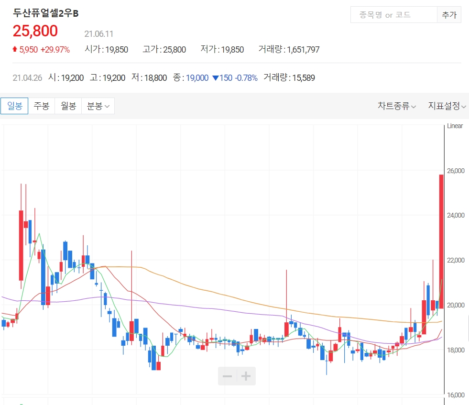Screen dimensions: 469x405
Task: Click the 22,000 price axis label
Action: pyautogui.click(x=456, y=260)
